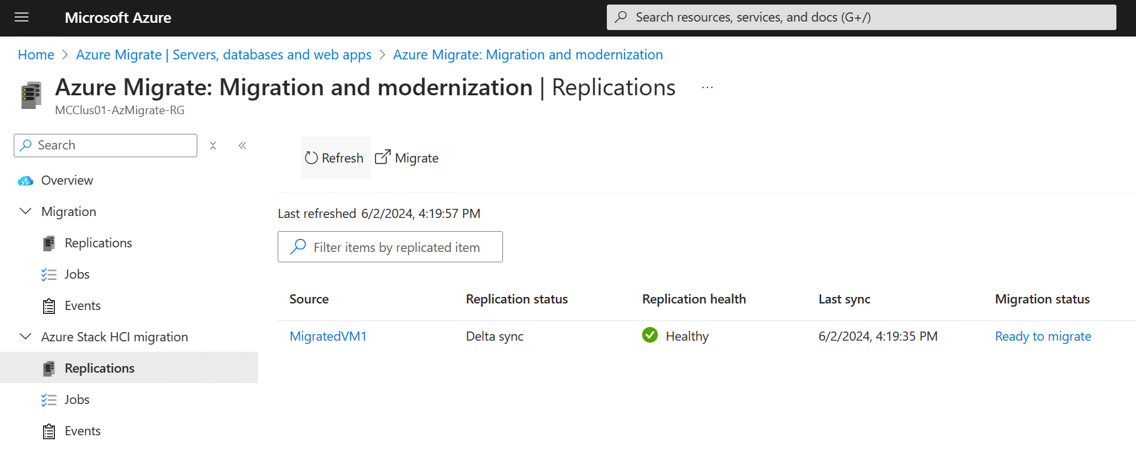Collapse the Migration section chevron
Viewport: 1136px width, 449px height.
[25, 211]
